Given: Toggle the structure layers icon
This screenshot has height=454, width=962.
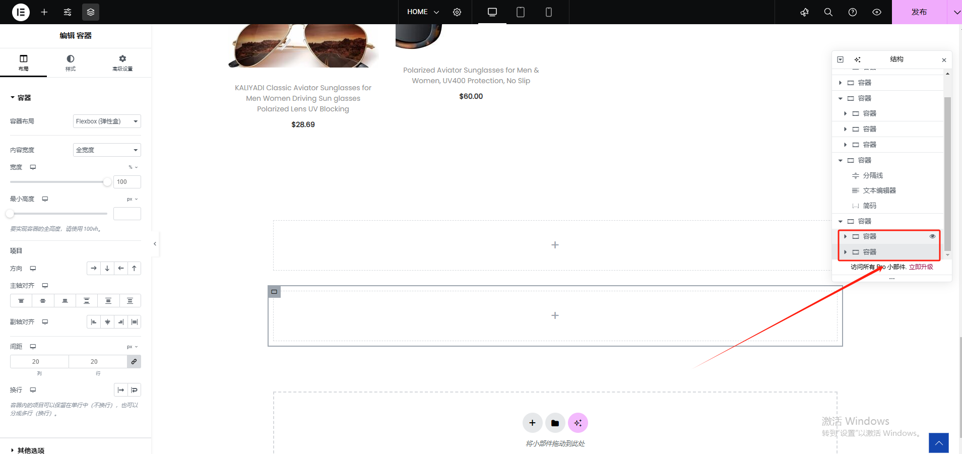Looking at the screenshot, I should (x=91, y=12).
